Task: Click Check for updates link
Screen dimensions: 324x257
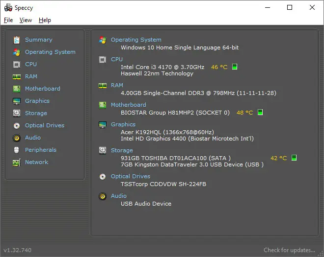Action: click(x=289, y=250)
